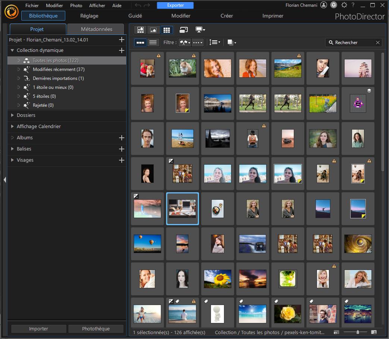Image resolution: width=389 pixels, height=339 pixels.
Task: Switch browser to thumbnail strip layout
Action: [x=140, y=43]
